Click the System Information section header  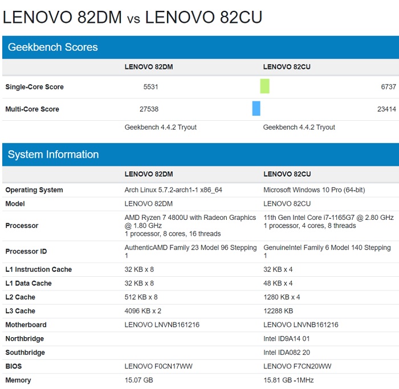point(201,154)
